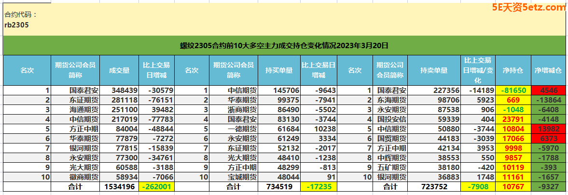
Task: Click the long position cell "86490"
Action: 279,110
